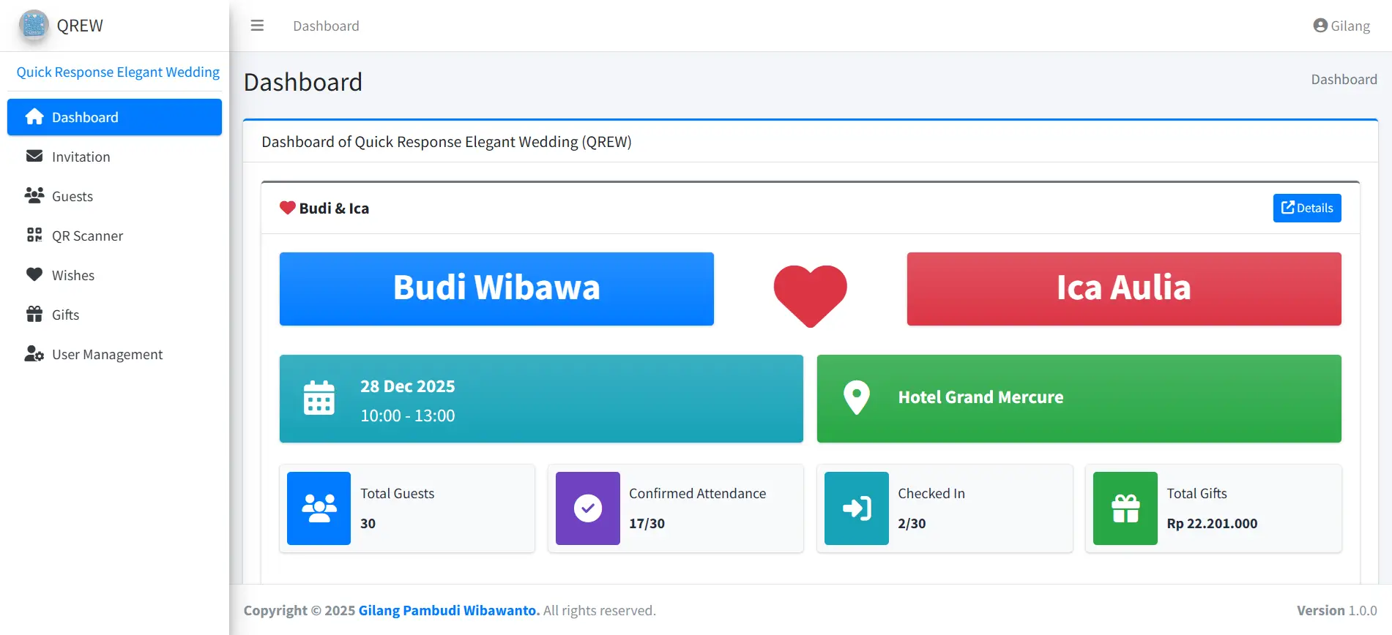Screen dimensions: 1392x635
Task: Click the Gifts present icon in sidebar
Action: pos(34,315)
